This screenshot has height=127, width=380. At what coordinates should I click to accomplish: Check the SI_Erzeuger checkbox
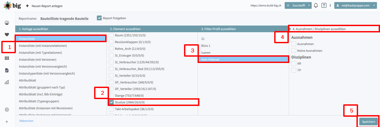(111, 55)
